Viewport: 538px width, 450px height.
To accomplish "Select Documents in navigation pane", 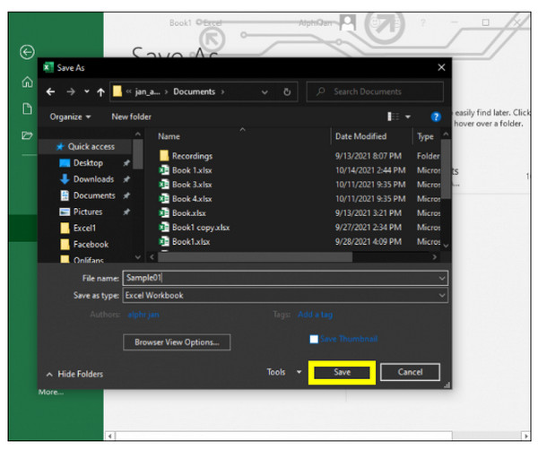I will (88, 195).
